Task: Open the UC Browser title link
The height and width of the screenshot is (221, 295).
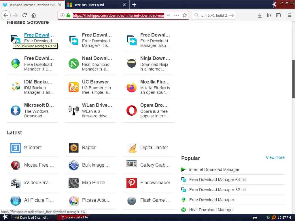Action: click(x=95, y=82)
